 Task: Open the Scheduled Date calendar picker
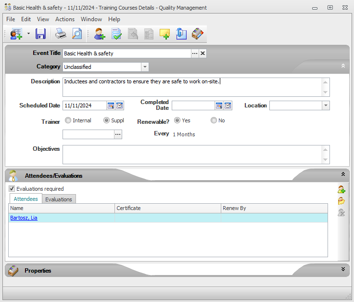pos(111,105)
